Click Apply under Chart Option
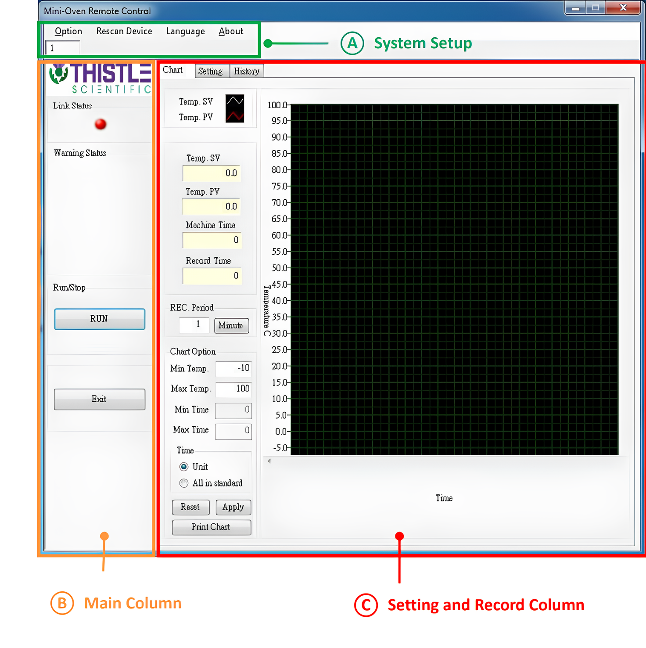The image size is (646, 648). coord(233,507)
